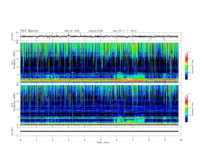Click the "8" kHz tick on the ch.1 spectrogram axis
204x157 pixels.
pos(18,51)
